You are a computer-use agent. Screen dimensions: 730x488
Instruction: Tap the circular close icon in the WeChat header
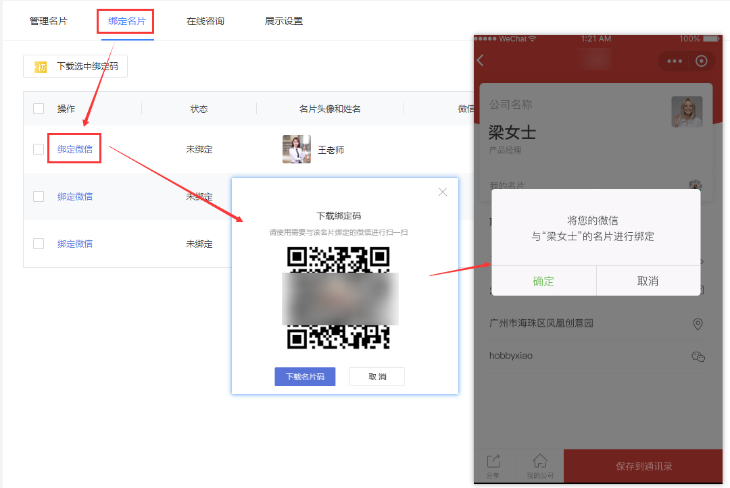pyautogui.click(x=701, y=61)
